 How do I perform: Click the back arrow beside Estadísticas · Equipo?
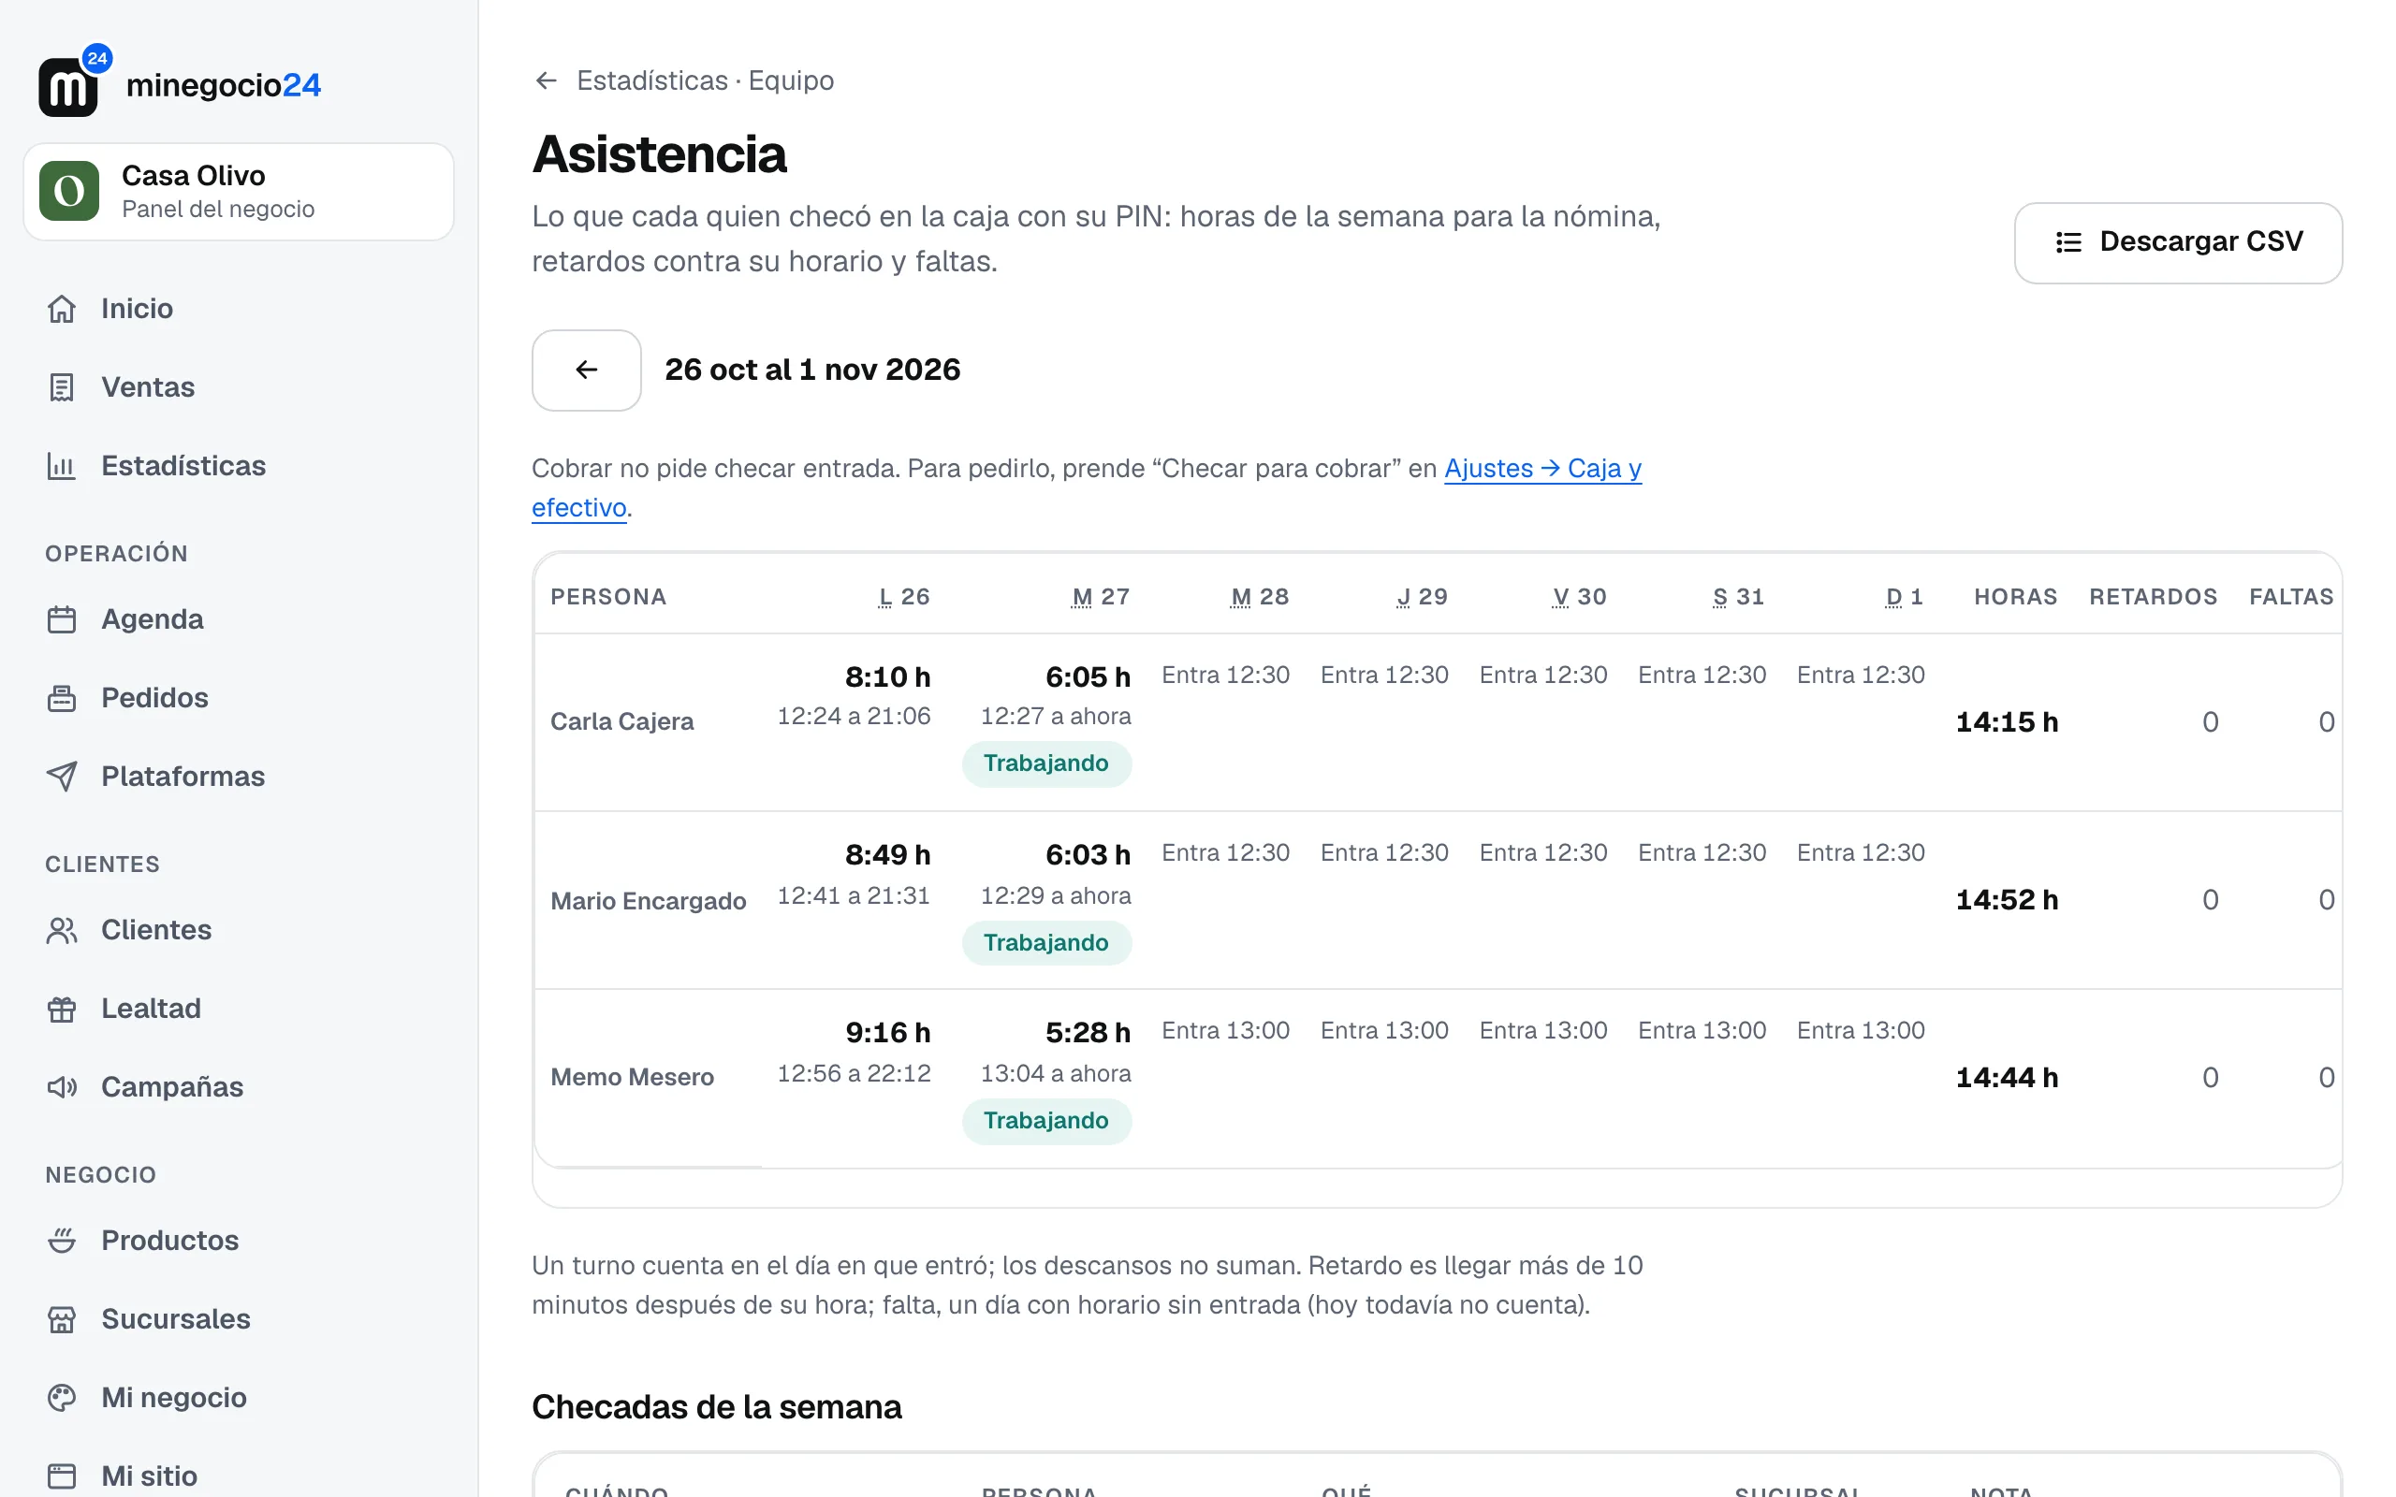click(x=546, y=80)
